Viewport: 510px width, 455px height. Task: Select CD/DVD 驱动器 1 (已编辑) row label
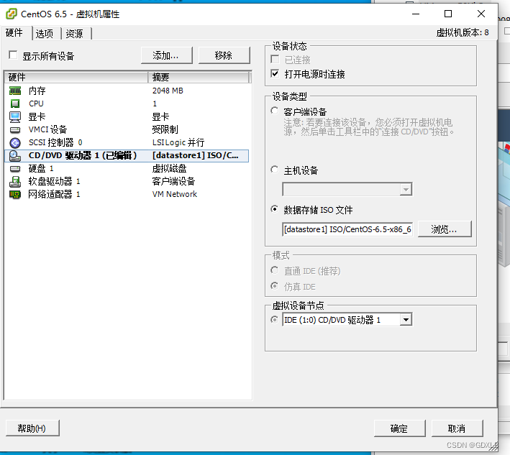pos(83,156)
